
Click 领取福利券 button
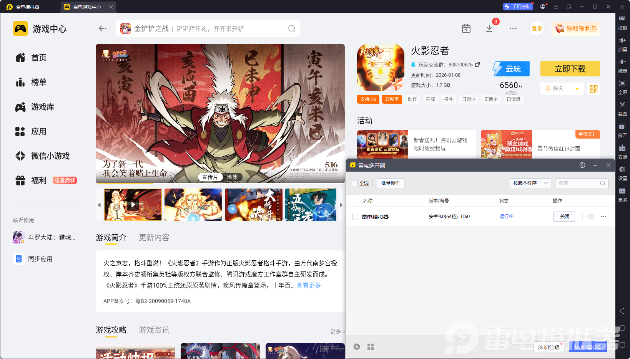pyautogui.click(x=576, y=28)
